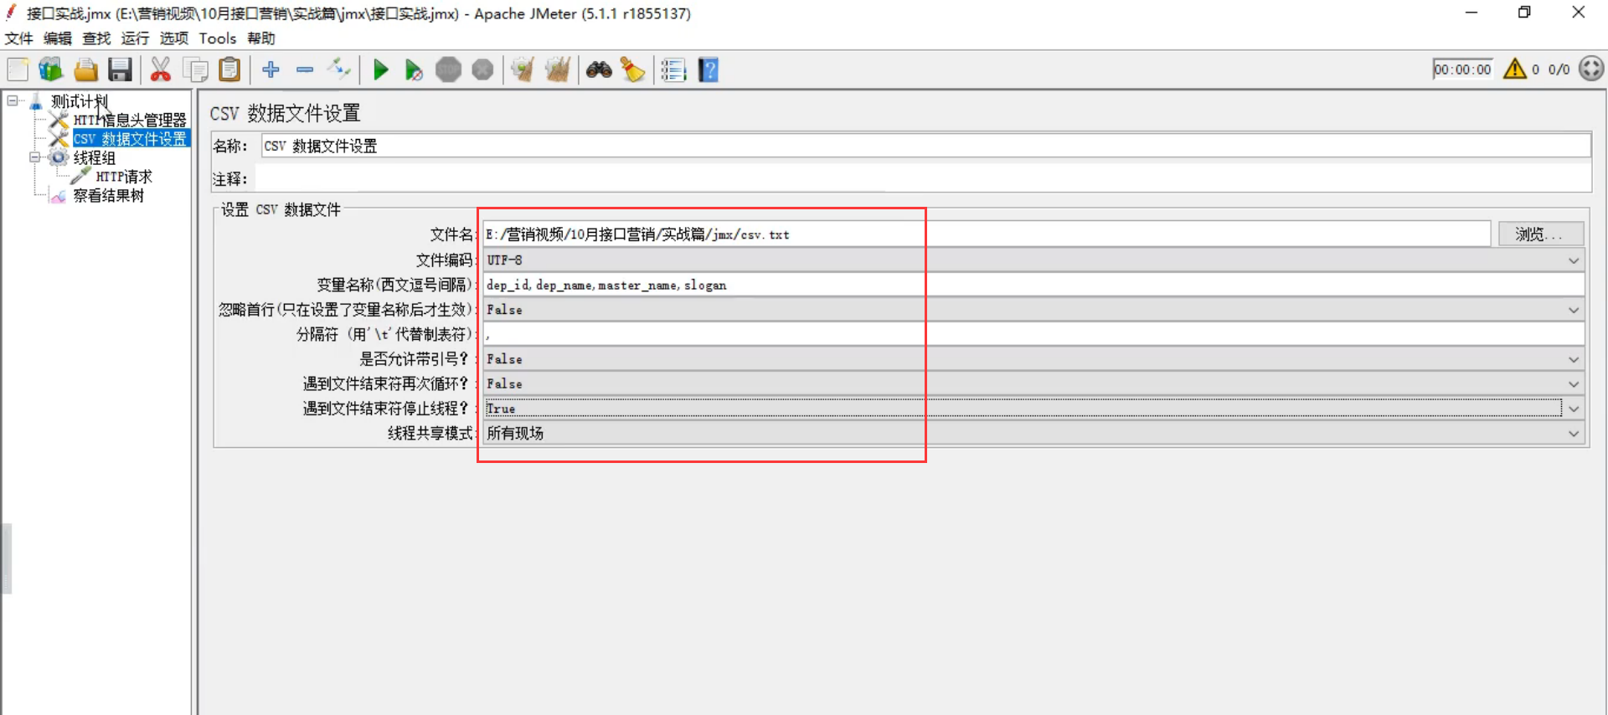
Task: Click the Clear results broom icon
Action: pos(523,69)
